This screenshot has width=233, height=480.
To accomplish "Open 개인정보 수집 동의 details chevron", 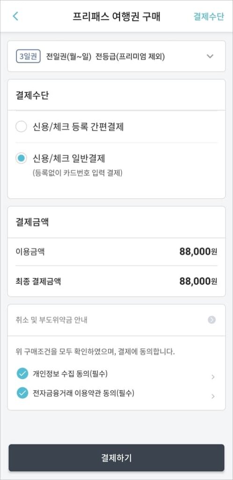I will tap(213, 377).
